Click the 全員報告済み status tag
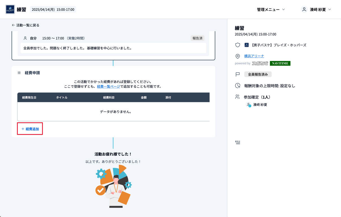 (258, 74)
